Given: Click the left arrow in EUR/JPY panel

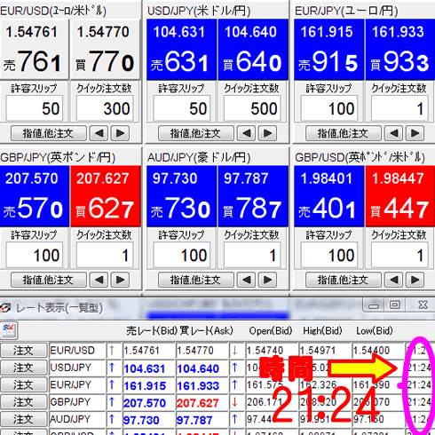Looking at the screenshot, I should (393, 133).
